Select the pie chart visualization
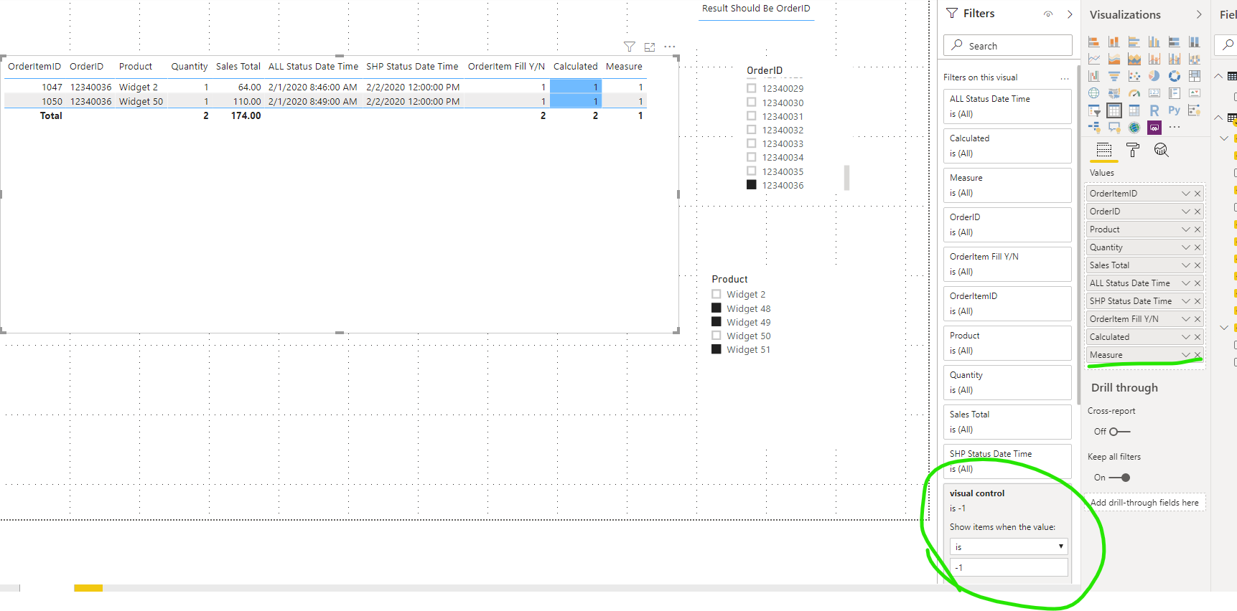This screenshot has width=1237, height=611. [x=1154, y=76]
